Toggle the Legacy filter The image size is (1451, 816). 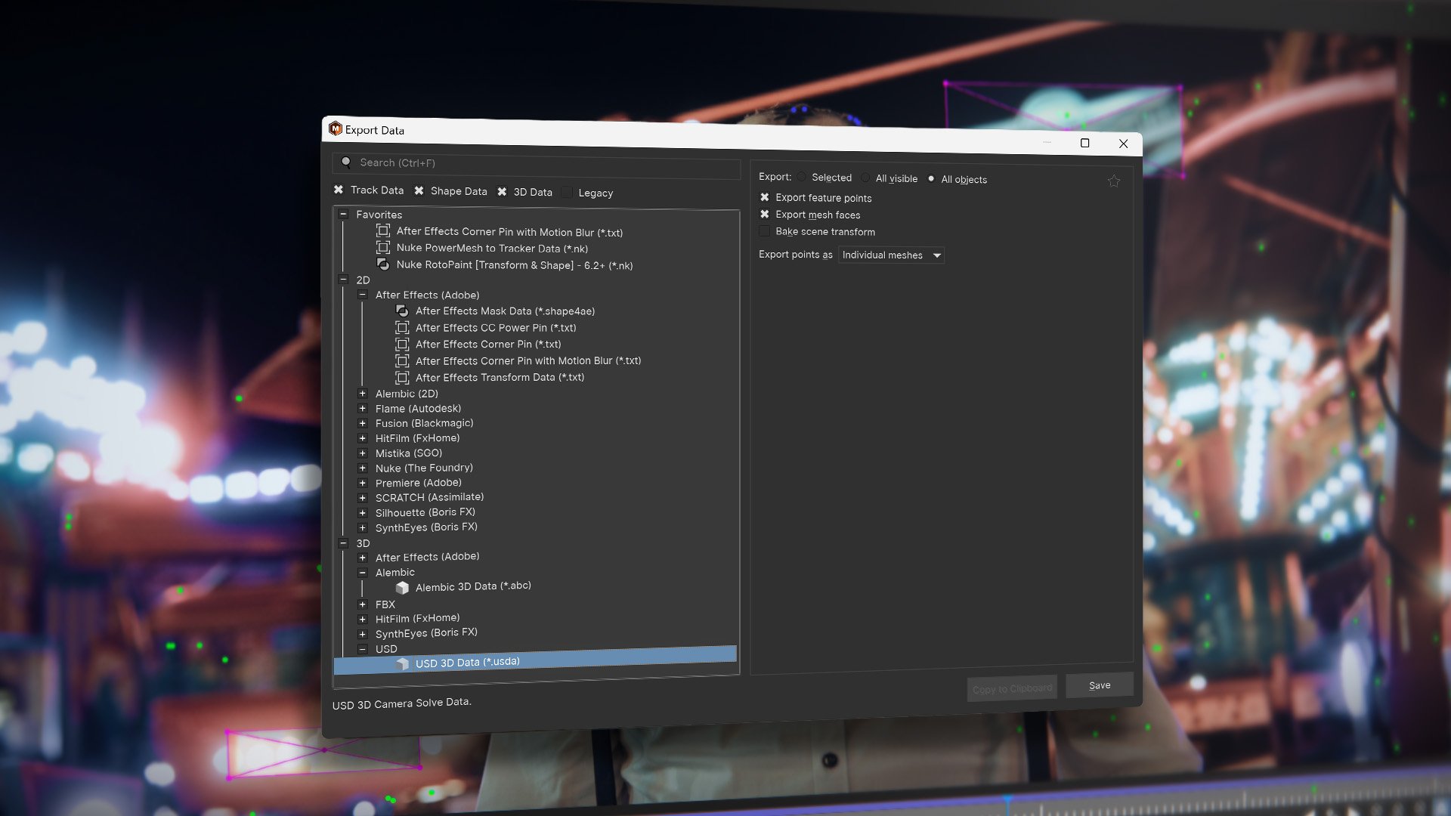click(567, 192)
